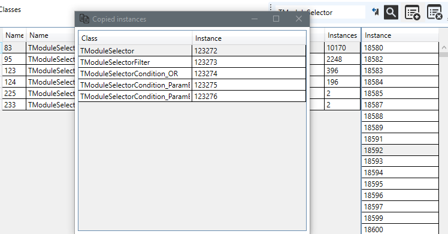This screenshot has width=448, height=234.
Task: Minimize the Copied instances window
Action: coord(255,19)
